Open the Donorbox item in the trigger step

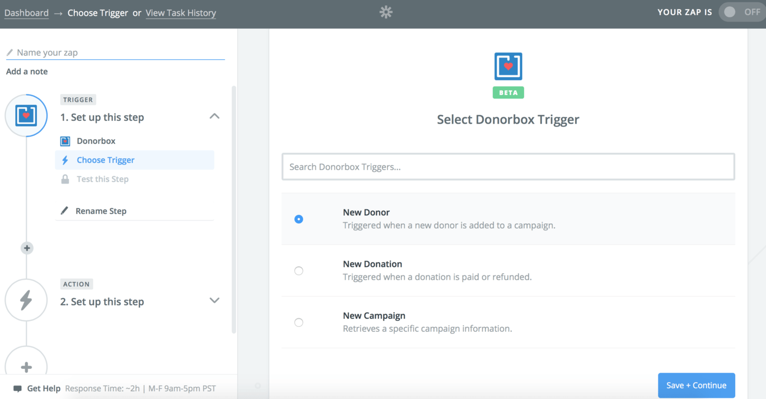coord(134,141)
